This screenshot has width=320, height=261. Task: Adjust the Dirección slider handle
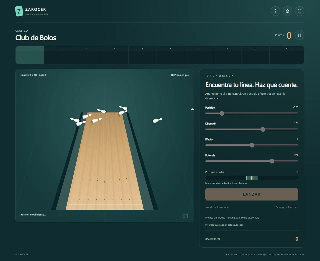tap(263, 129)
